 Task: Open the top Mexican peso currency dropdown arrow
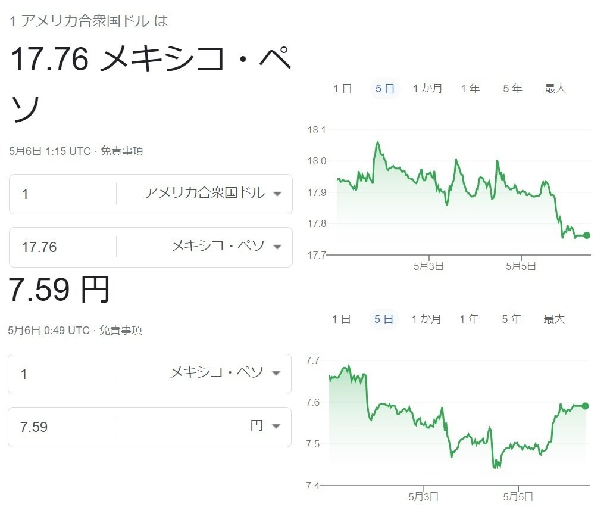277,247
